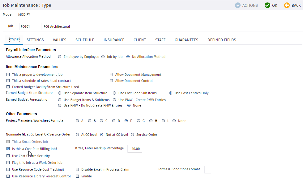Select worksheet formula A
303x182 pixels.
tap(77, 121)
